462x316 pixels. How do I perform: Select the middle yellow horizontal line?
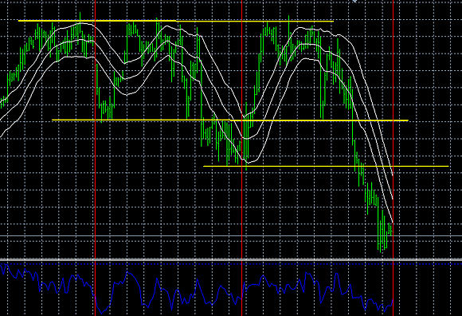230,120
